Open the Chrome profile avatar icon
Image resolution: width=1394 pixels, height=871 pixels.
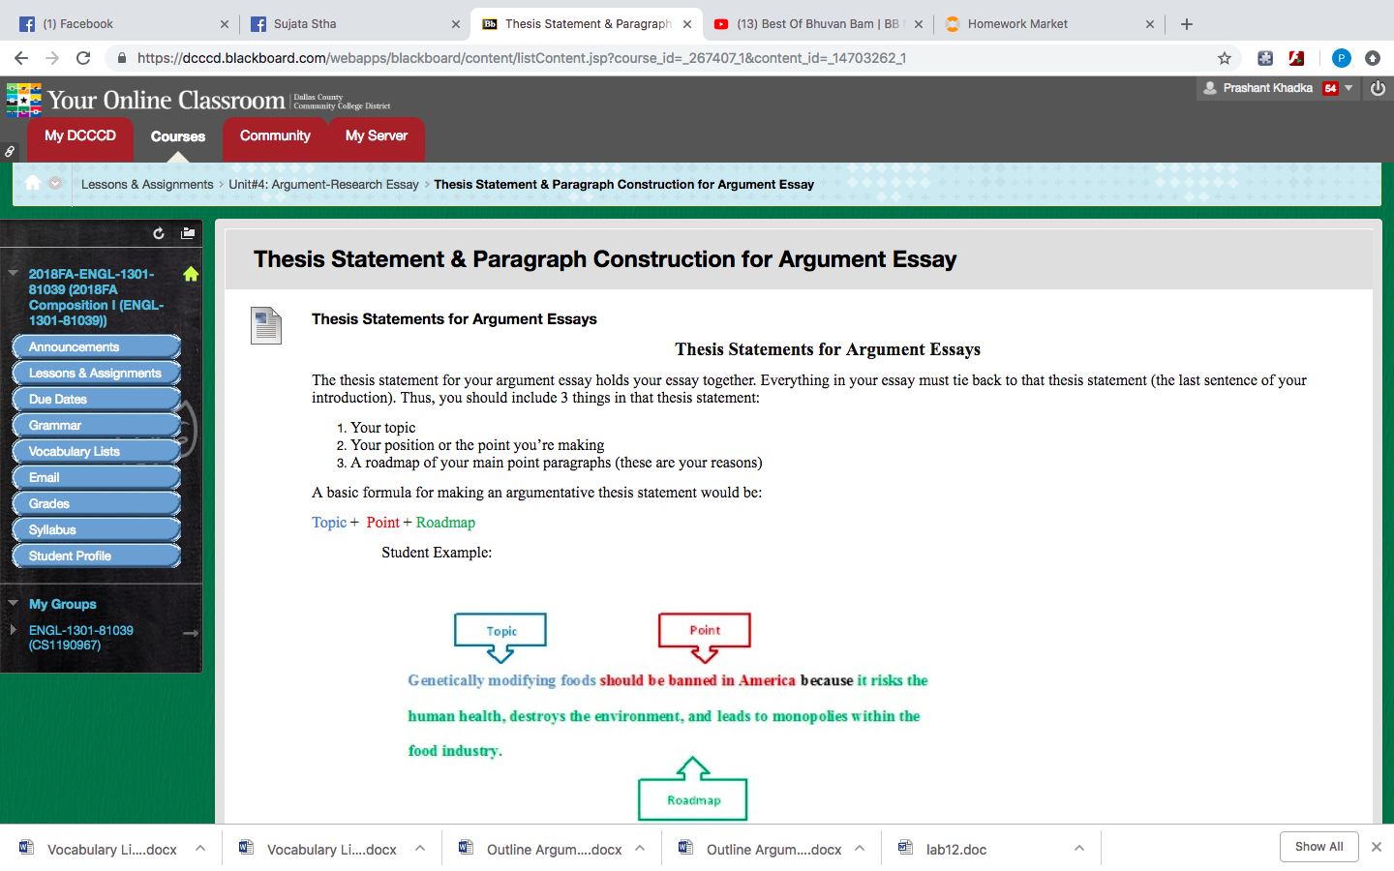(x=1341, y=58)
